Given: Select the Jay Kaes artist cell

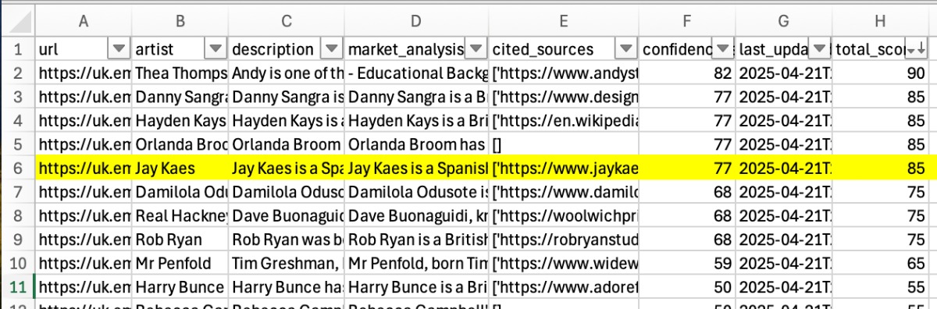Looking at the screenshot, I should point(180,169).
